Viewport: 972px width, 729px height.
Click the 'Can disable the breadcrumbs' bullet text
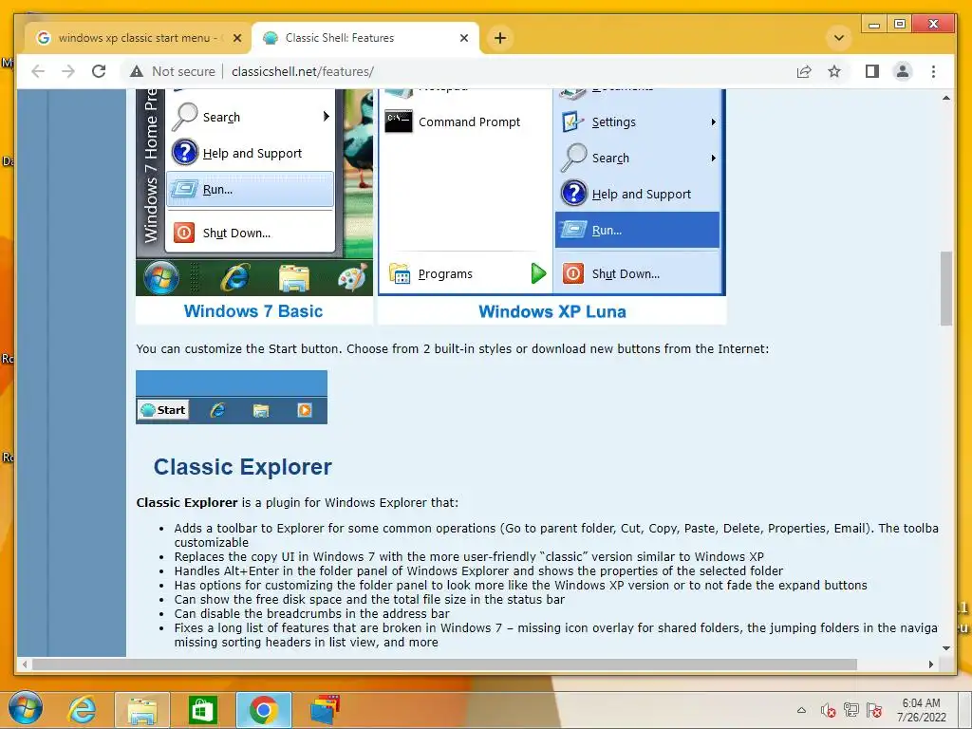click(311, 614)
